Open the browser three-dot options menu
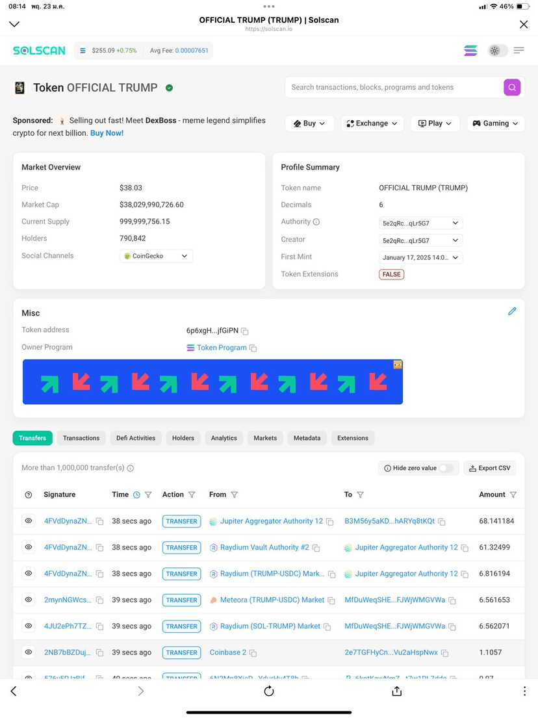The width and height of the screenshot is (538, 718). click(x=524, y=691)
